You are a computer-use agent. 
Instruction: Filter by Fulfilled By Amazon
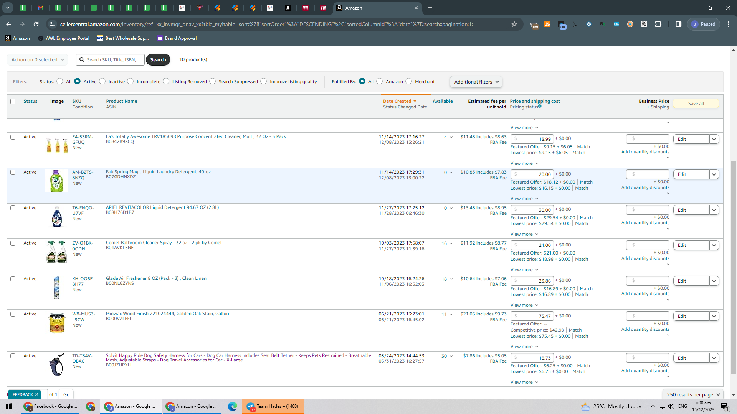coord(380,81)
